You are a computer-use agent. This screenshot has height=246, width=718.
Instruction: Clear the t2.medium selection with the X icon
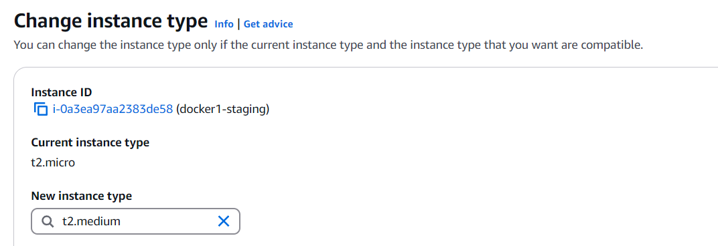tap(224, 222)
